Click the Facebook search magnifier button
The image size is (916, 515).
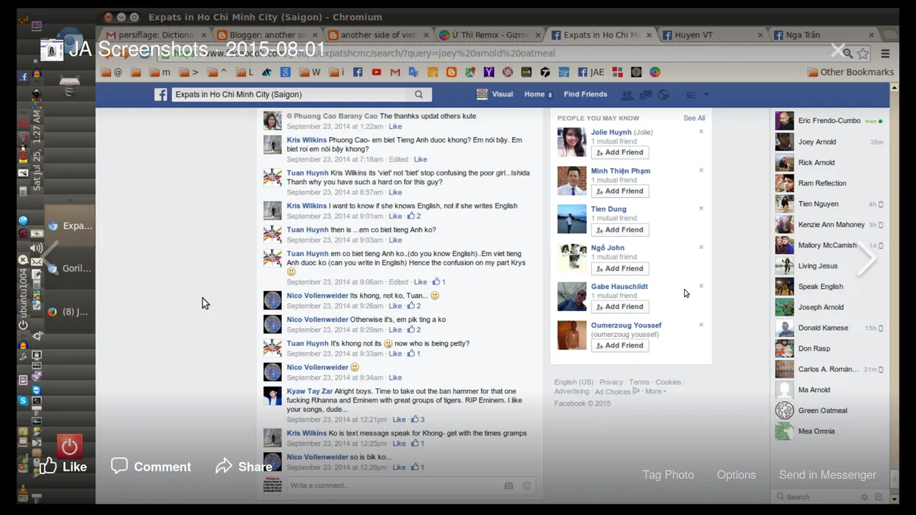click(419, 94)
